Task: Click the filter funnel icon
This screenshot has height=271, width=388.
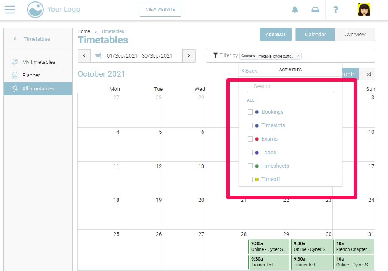Action: pyautogui.click(x=215, y=55)
